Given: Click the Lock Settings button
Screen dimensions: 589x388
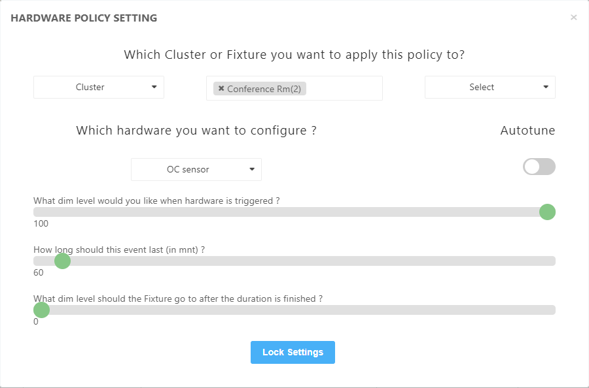Looking at the screenshot, I should (x=293, y=352).
